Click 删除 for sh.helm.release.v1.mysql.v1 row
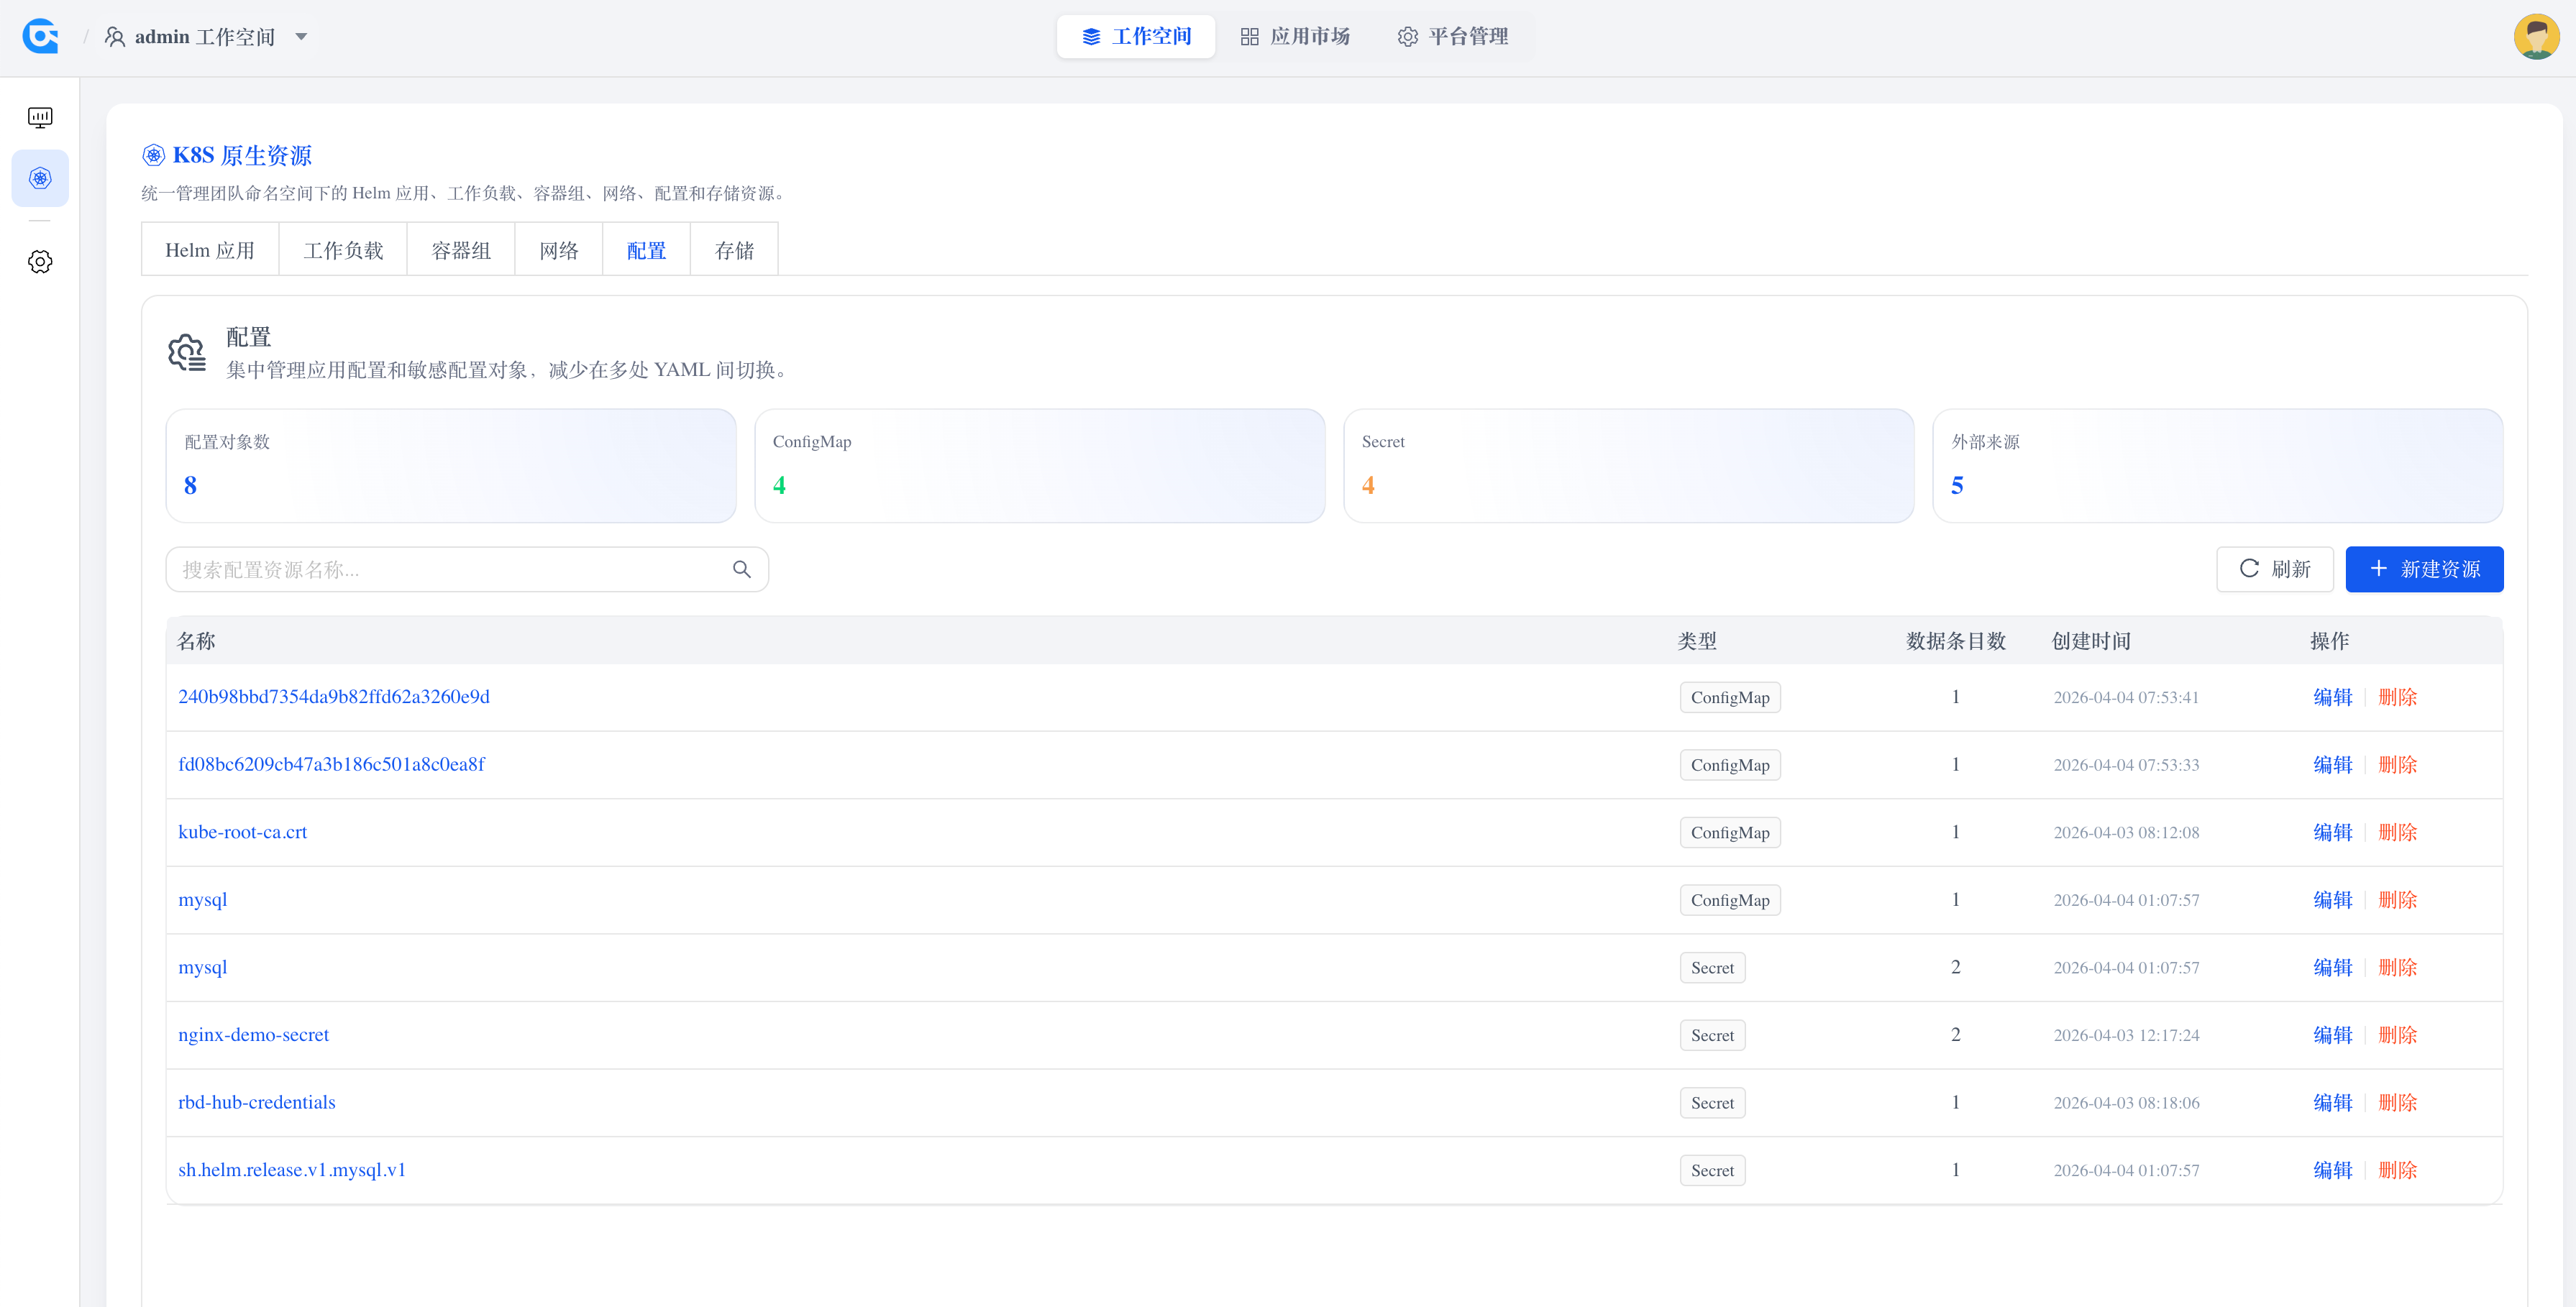Image resolution: width=2576 pixels, height=1307 pixels. click(2397, 1170)
